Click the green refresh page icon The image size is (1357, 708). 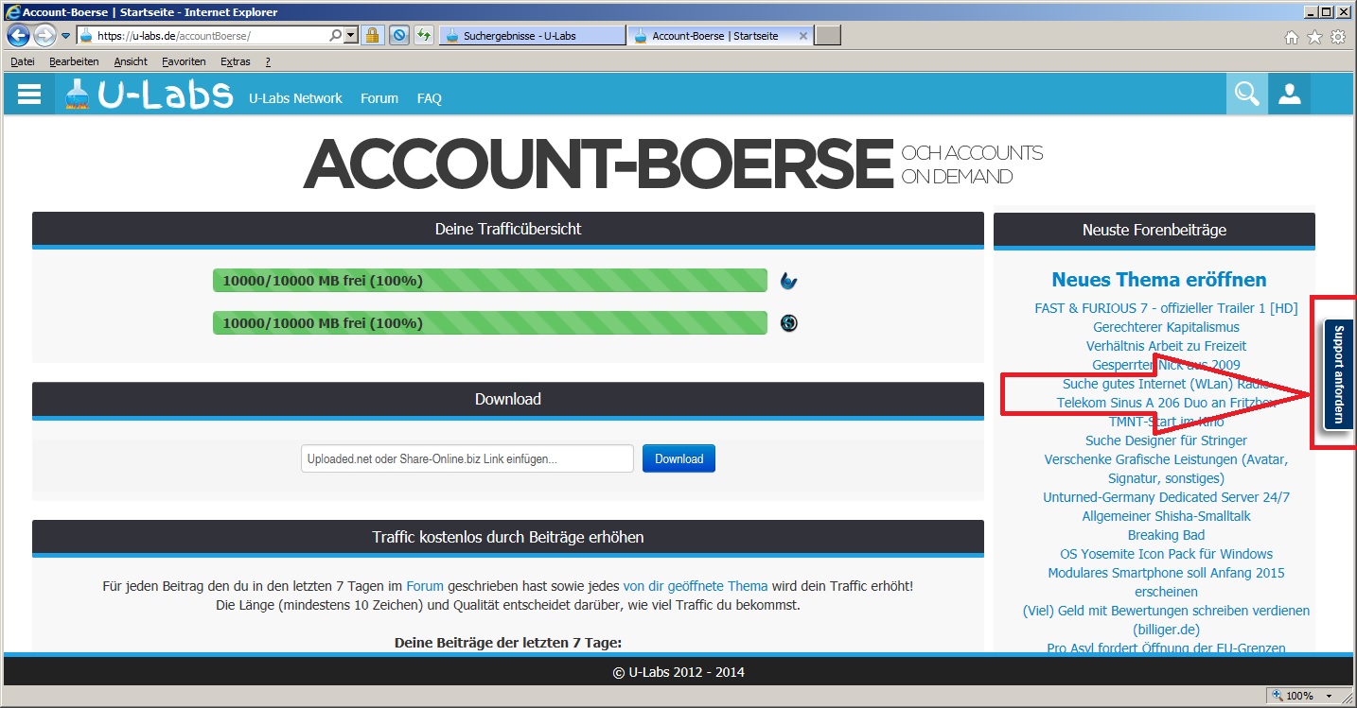coord(424,36)
